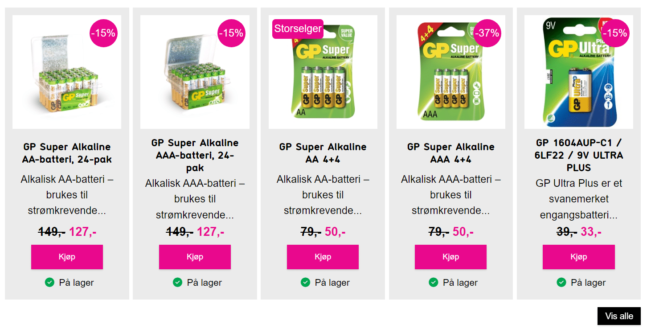The height and width of the screenshot is (329, 647).
Task: Open the GP Super Alkaline AAA 4+4 title
Action: click(x=450, y=153)
